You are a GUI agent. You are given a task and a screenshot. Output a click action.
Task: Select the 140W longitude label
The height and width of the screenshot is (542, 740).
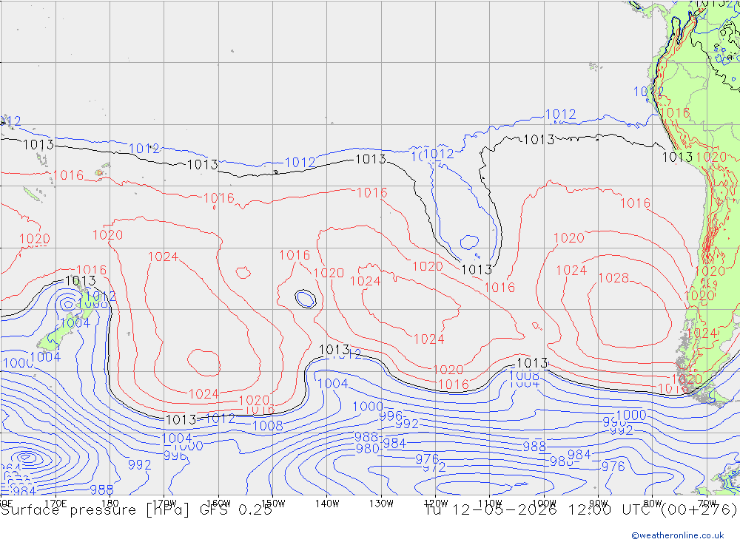click(x=327, y=504)
